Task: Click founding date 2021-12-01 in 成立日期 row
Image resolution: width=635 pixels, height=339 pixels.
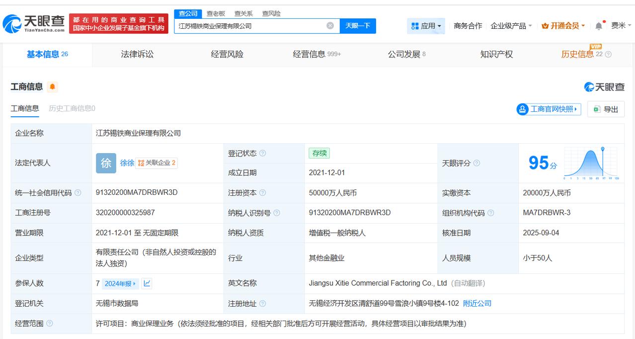Action: [327, 172]
